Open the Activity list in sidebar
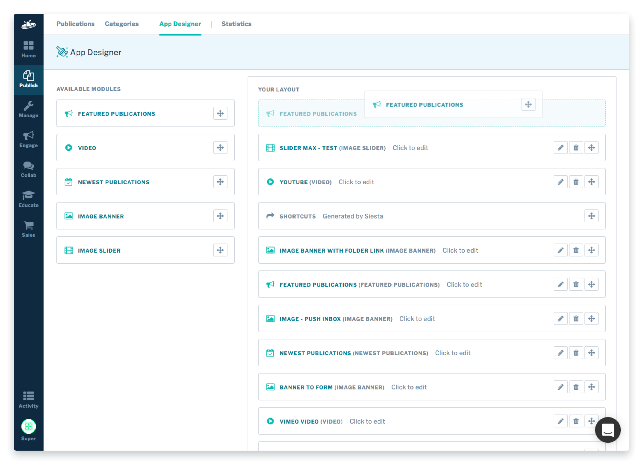Image resolution: width=643 pixels, height=465 pixels. point(28,400)
